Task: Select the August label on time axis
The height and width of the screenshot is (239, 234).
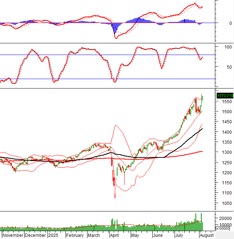Action: coord(207,235)
